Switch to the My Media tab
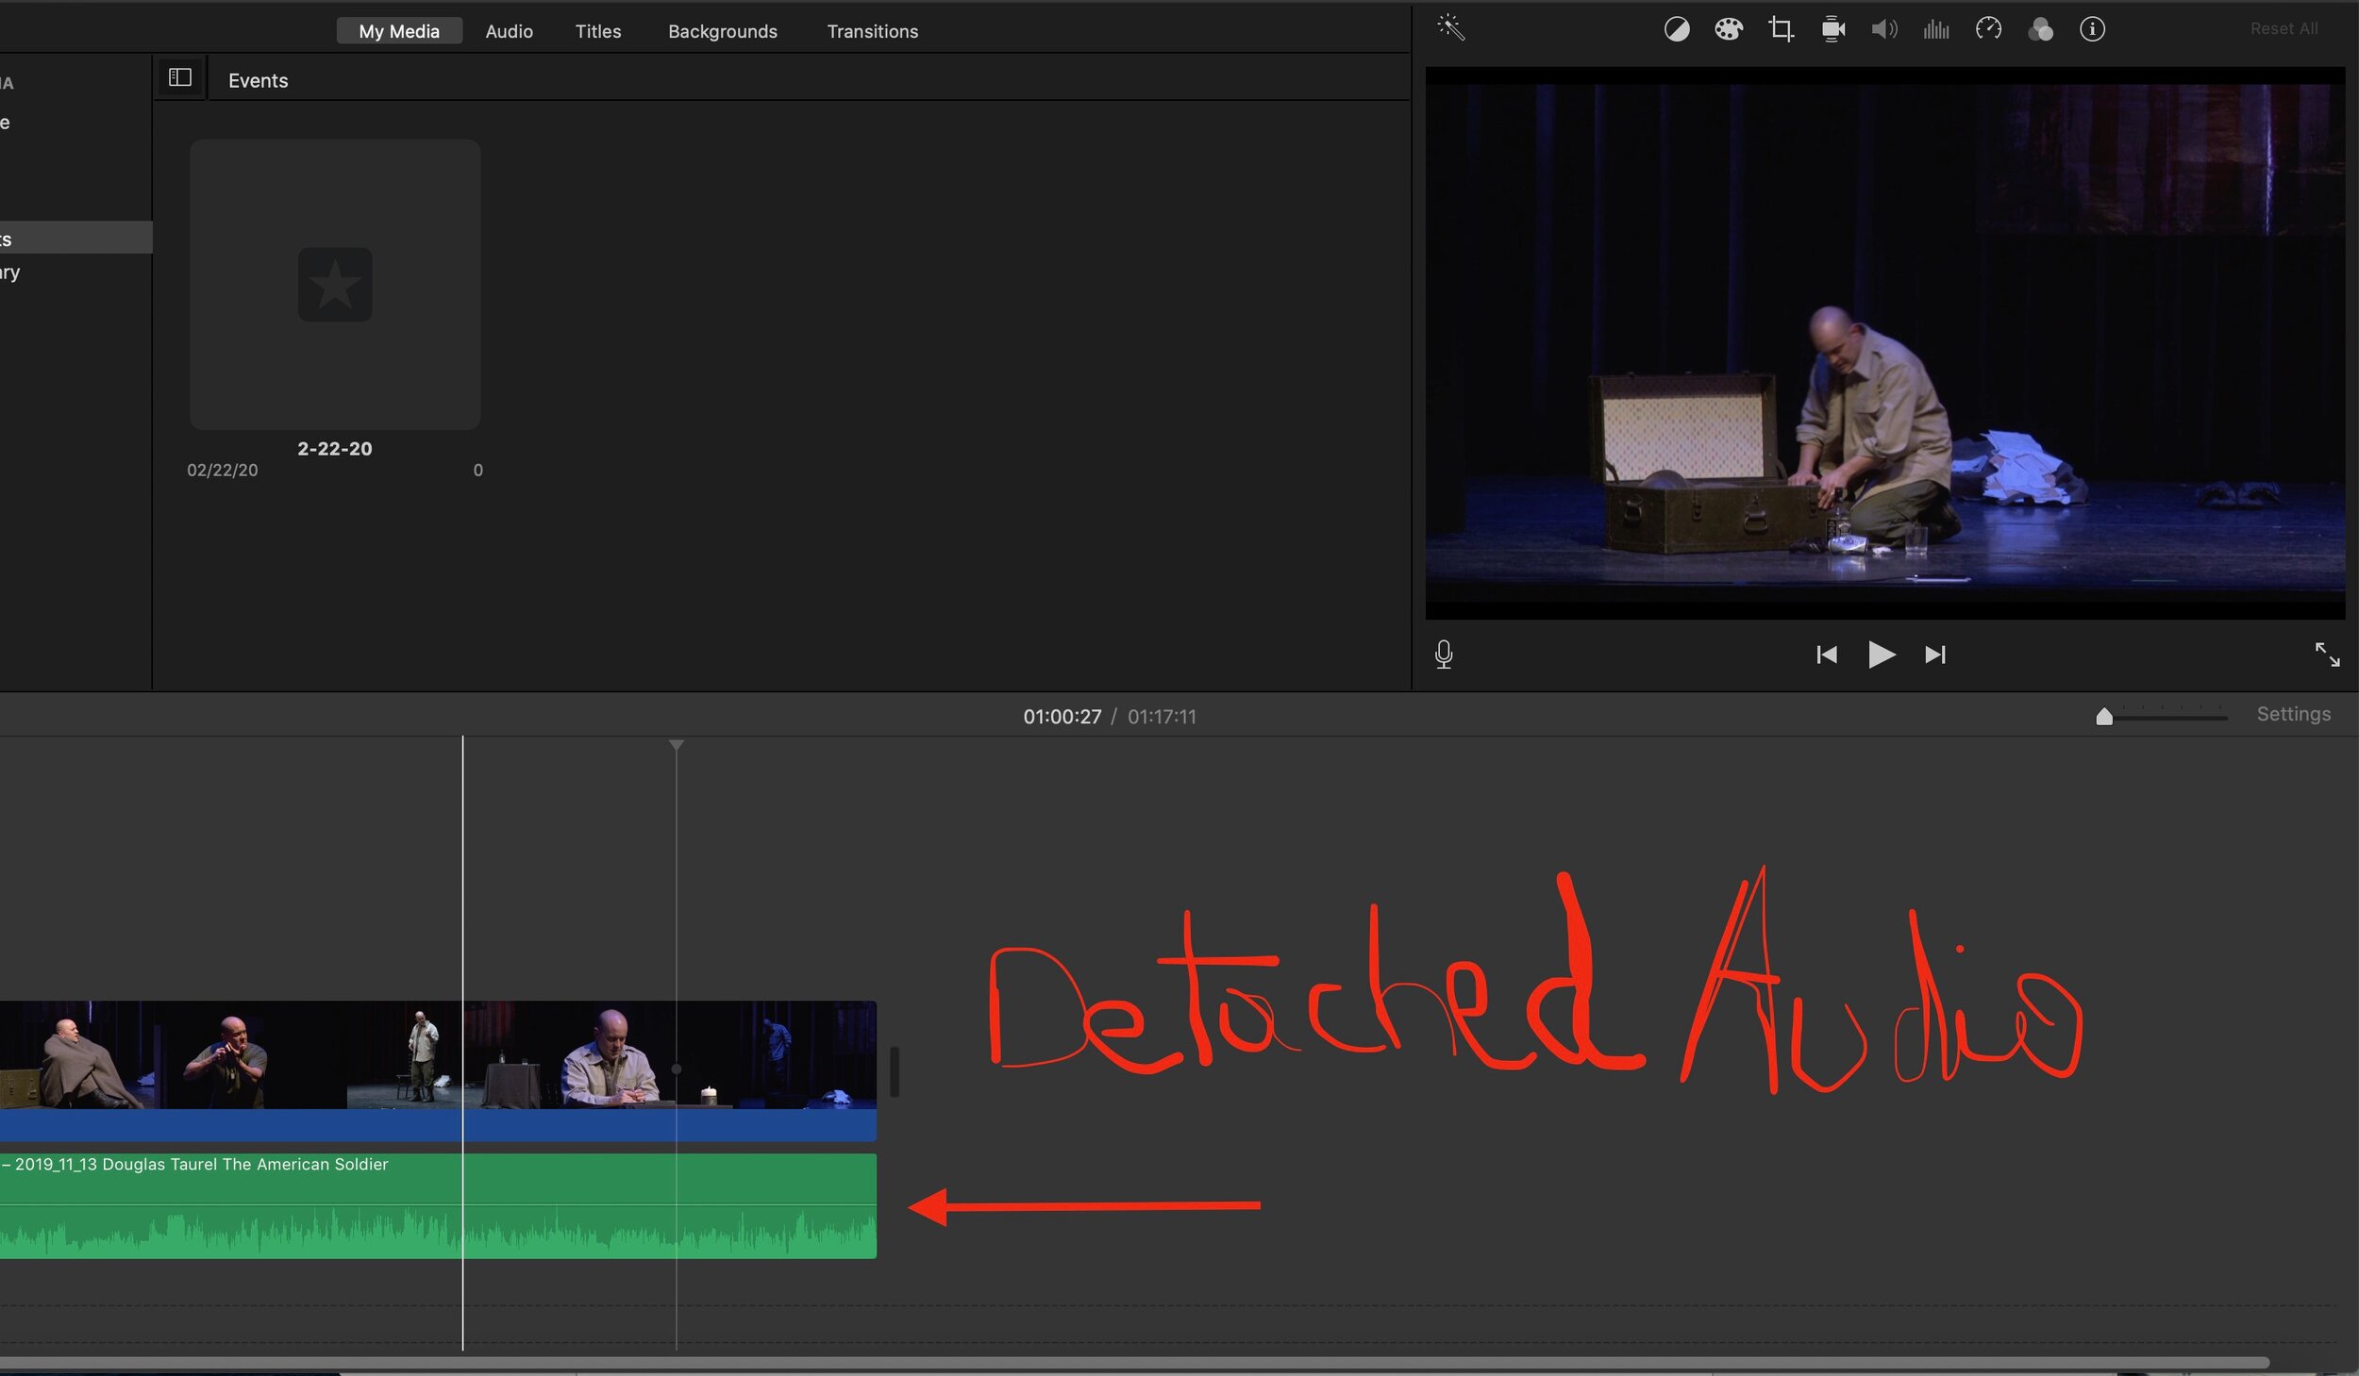The image size is (2359, 1376). [x=399, y=31]
